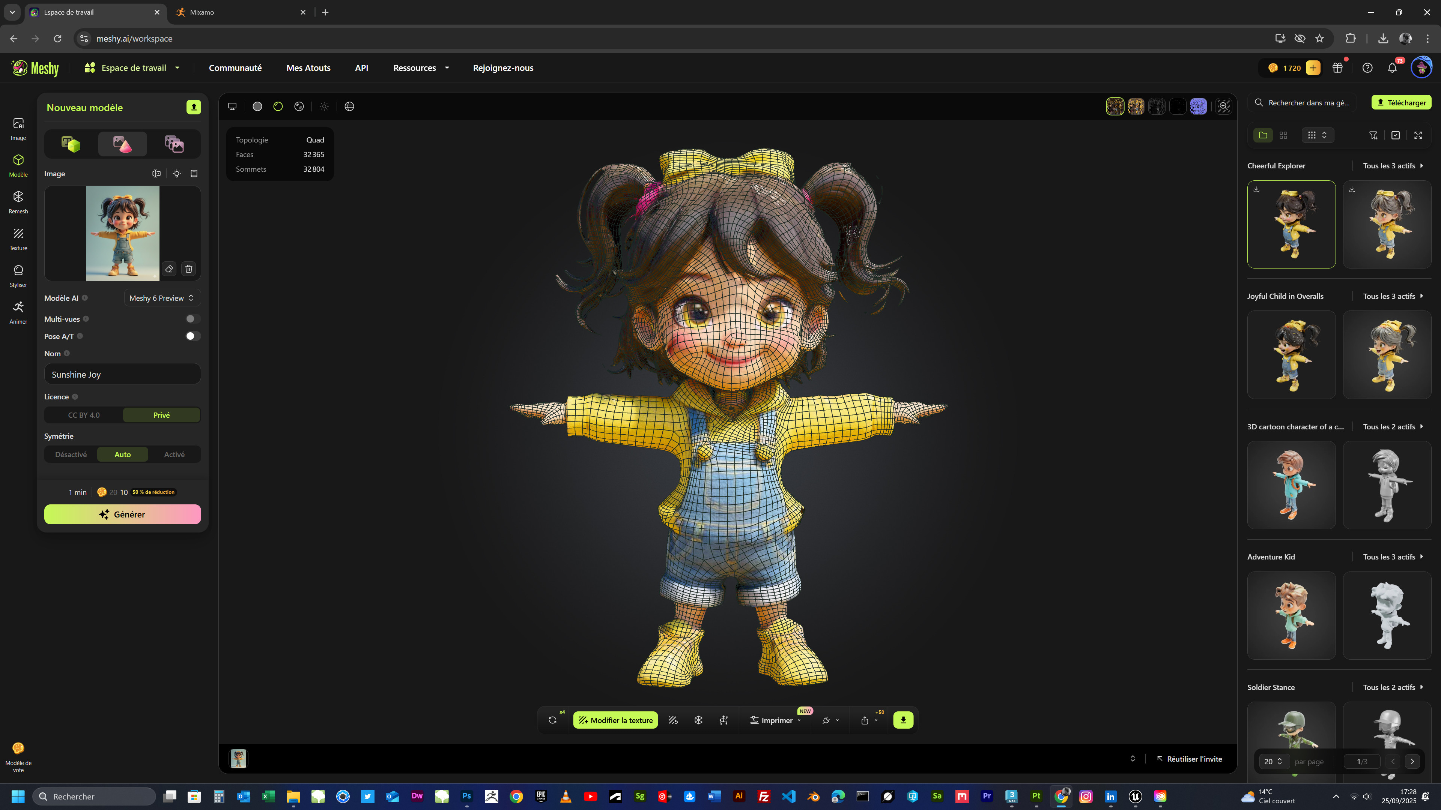The image size is (1441, 810).
Task: Open viewport lighting settings icon
Action: 324,106
